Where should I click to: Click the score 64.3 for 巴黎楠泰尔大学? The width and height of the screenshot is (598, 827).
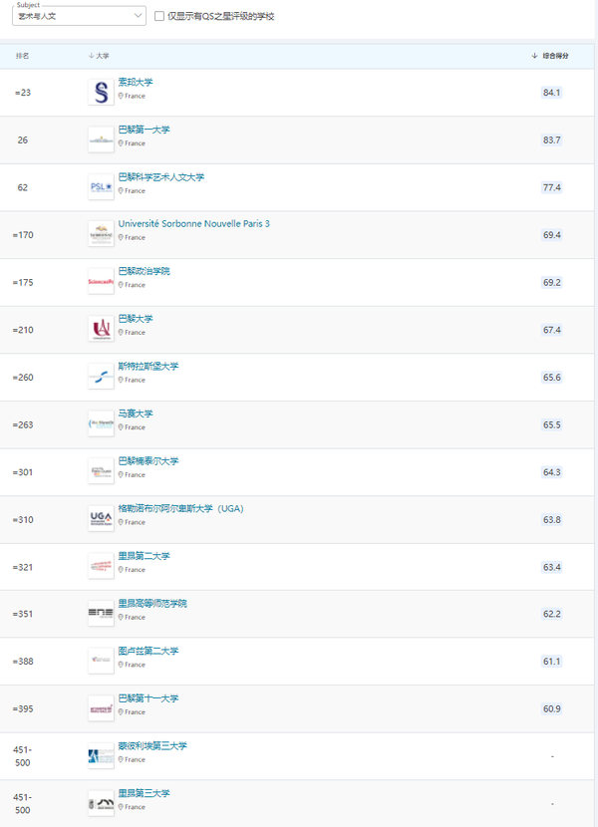[x=551, y=472]
